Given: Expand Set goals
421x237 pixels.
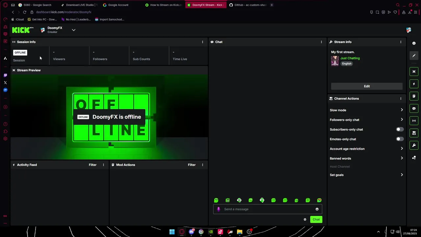Looking at the screenshot, I should pyautogui.click(x=366, y=175).
